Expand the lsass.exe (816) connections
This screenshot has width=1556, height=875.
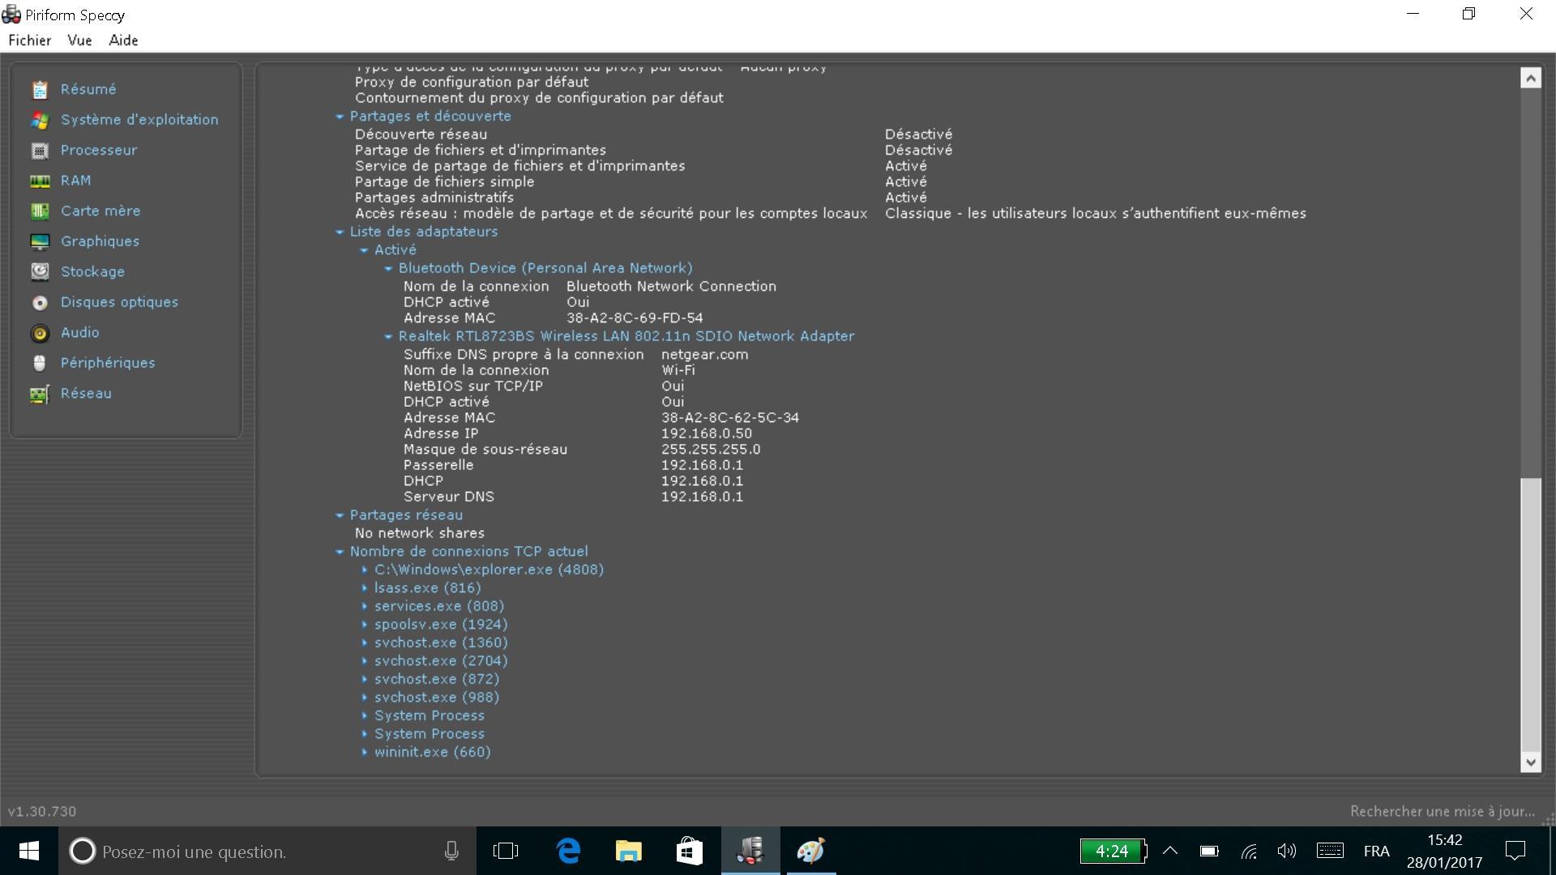(365, 588)
